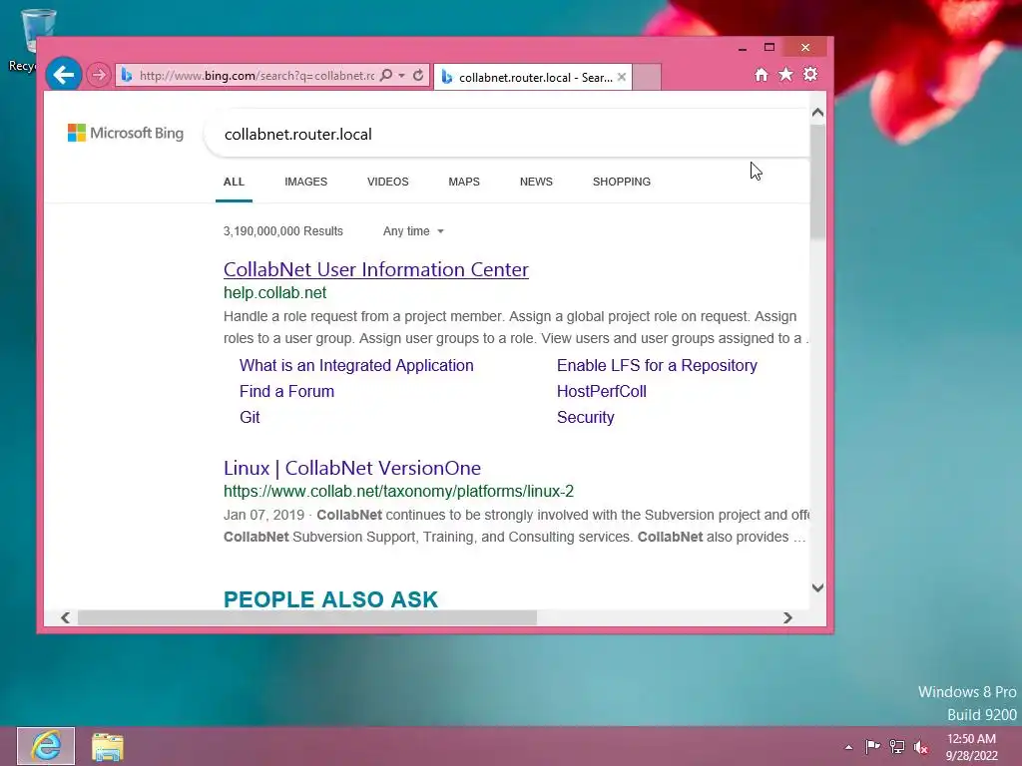Open Favorites star icon
Image resolution: width=1022 pixels, height=766 pixels.
click(786, 74)
